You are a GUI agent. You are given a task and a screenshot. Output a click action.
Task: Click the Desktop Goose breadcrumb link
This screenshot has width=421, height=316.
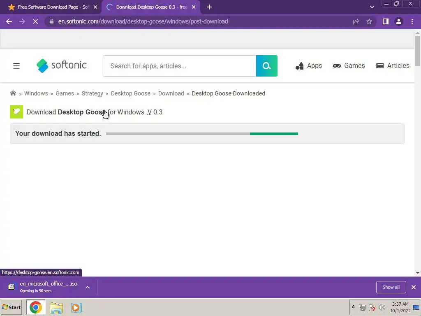(x=131, y=93)
